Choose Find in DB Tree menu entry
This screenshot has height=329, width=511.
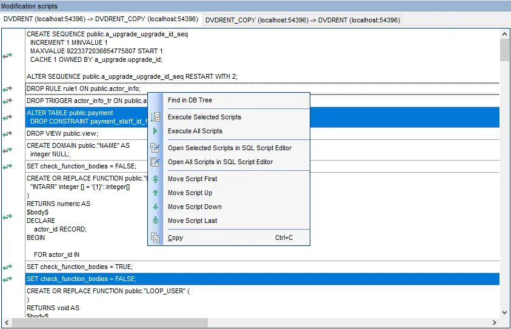coord(190,100)
